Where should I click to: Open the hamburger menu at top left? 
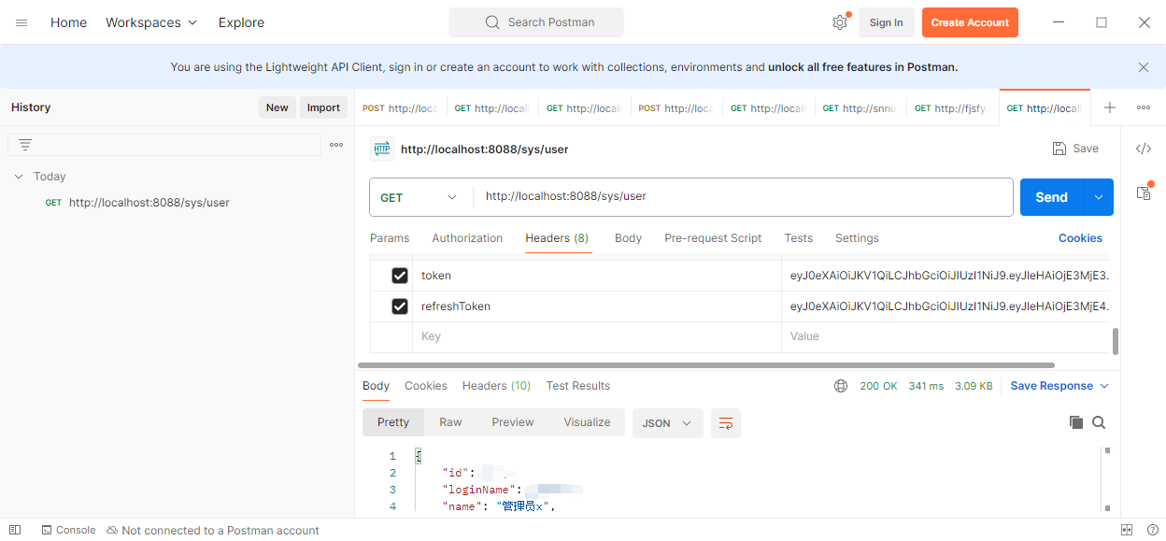pos(21,22)
